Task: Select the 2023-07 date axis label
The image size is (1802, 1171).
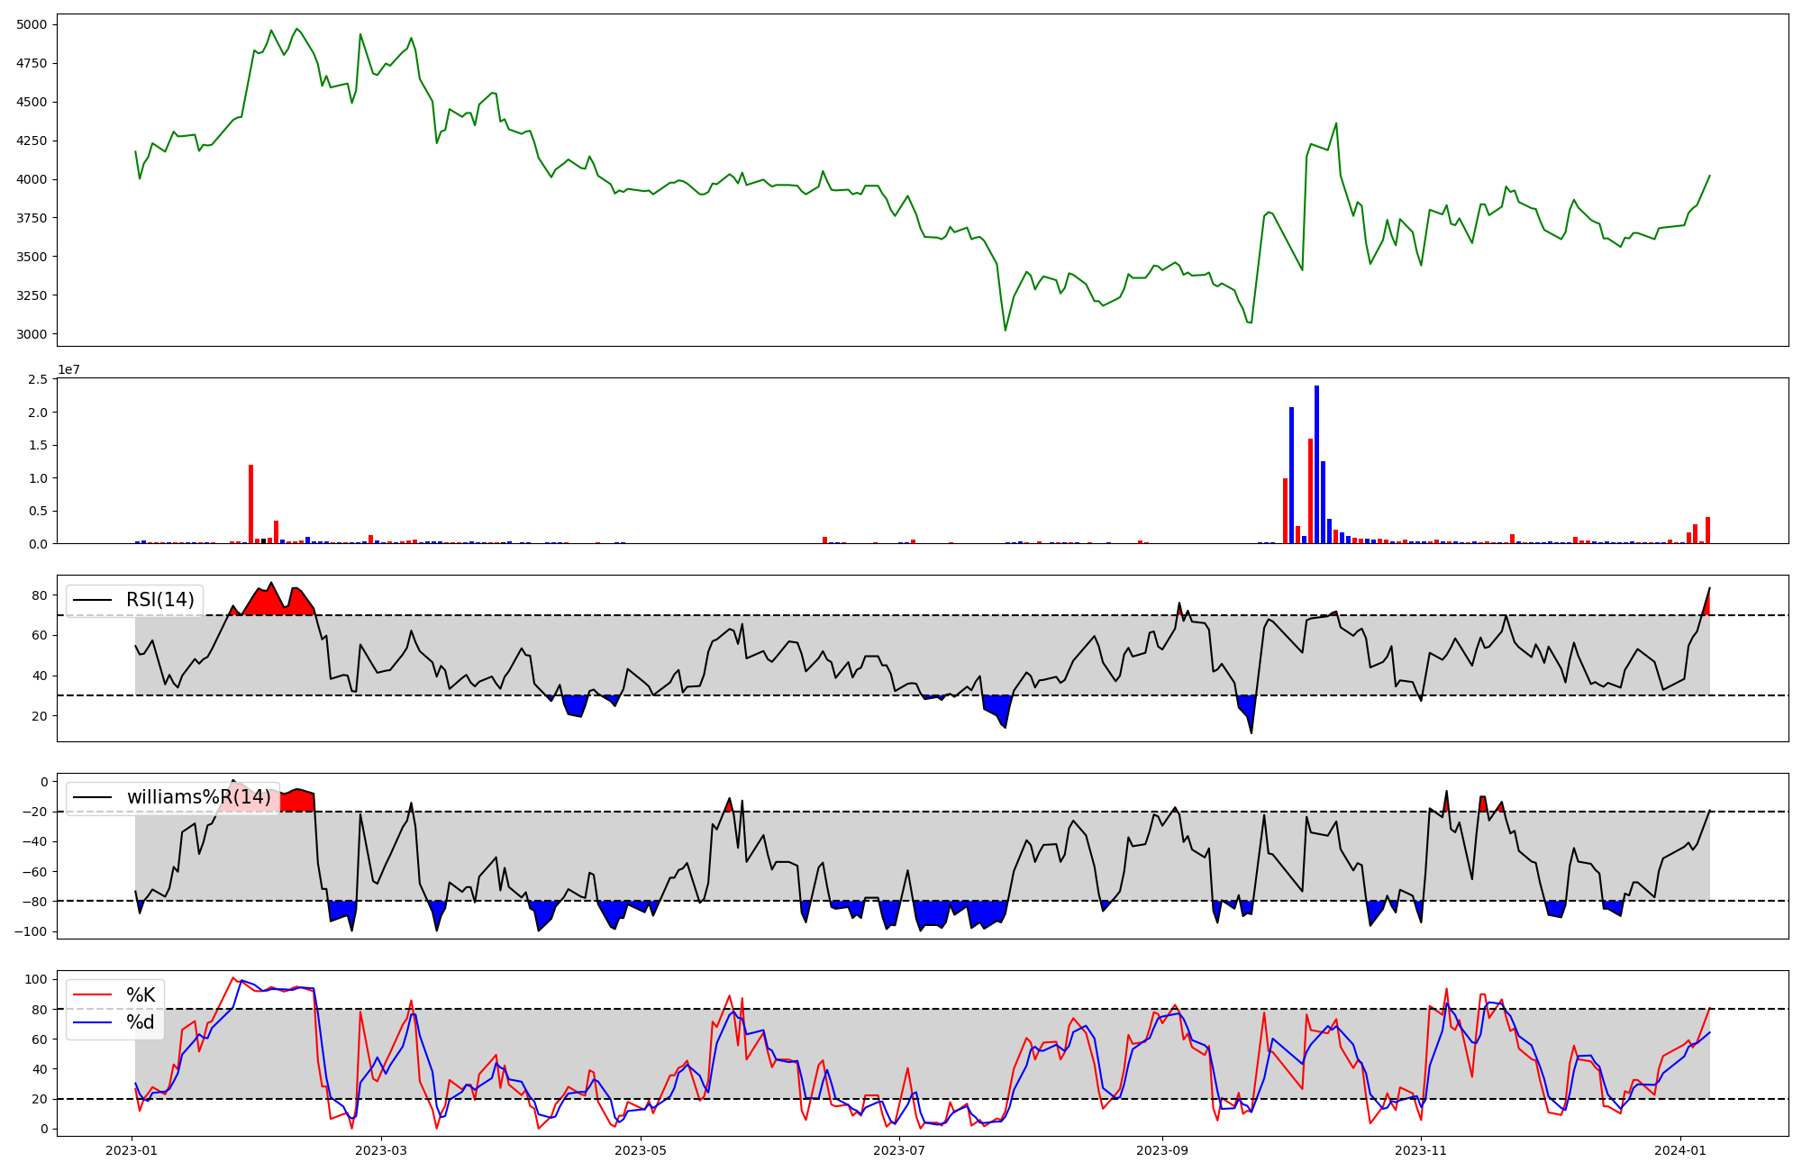Action: [x=900, y=1150]
